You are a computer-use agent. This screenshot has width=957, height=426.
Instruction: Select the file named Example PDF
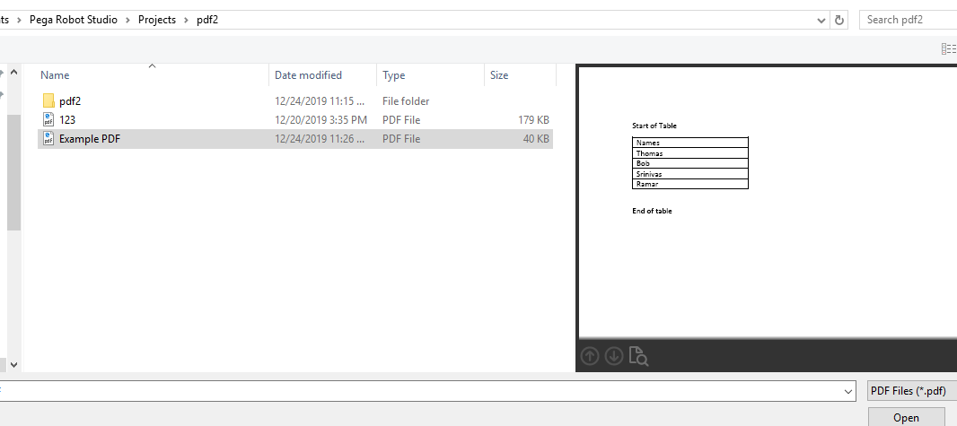[x=90, y=139]
